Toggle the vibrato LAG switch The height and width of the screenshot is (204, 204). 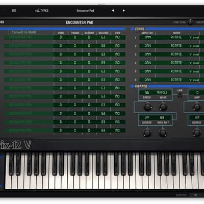180,95
